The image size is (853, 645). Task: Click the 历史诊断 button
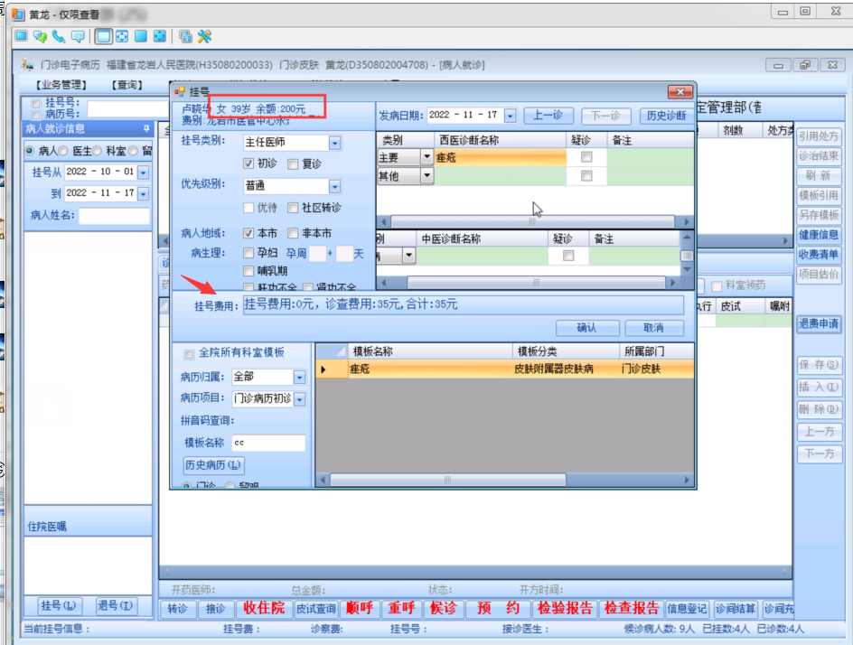click(x=666, y=116)
